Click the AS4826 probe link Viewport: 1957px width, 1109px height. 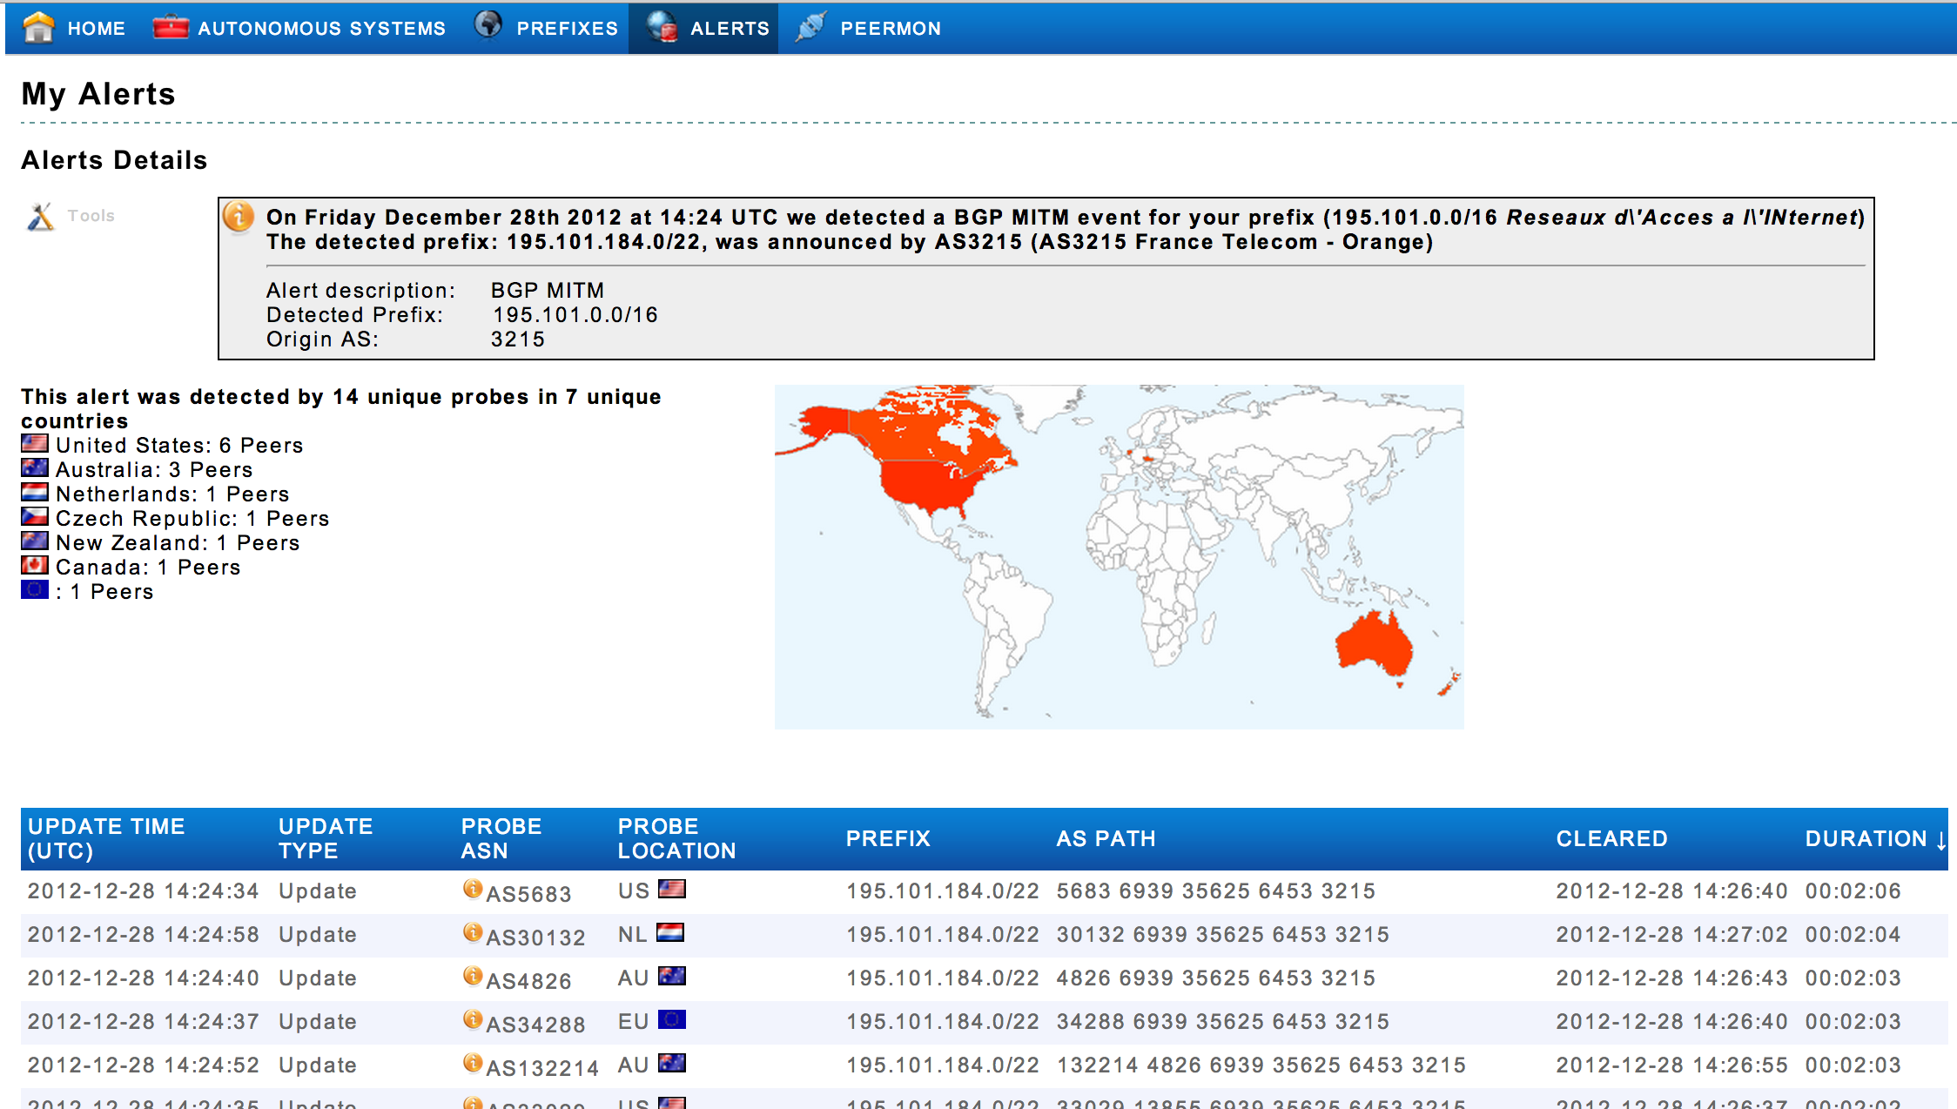pyautogui.click(x=528, y=981)
